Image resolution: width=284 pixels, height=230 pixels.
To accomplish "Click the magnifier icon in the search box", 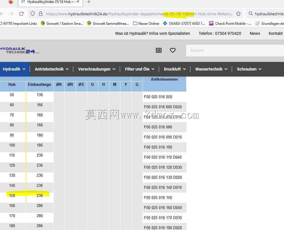I will click(x=251, y=14).
